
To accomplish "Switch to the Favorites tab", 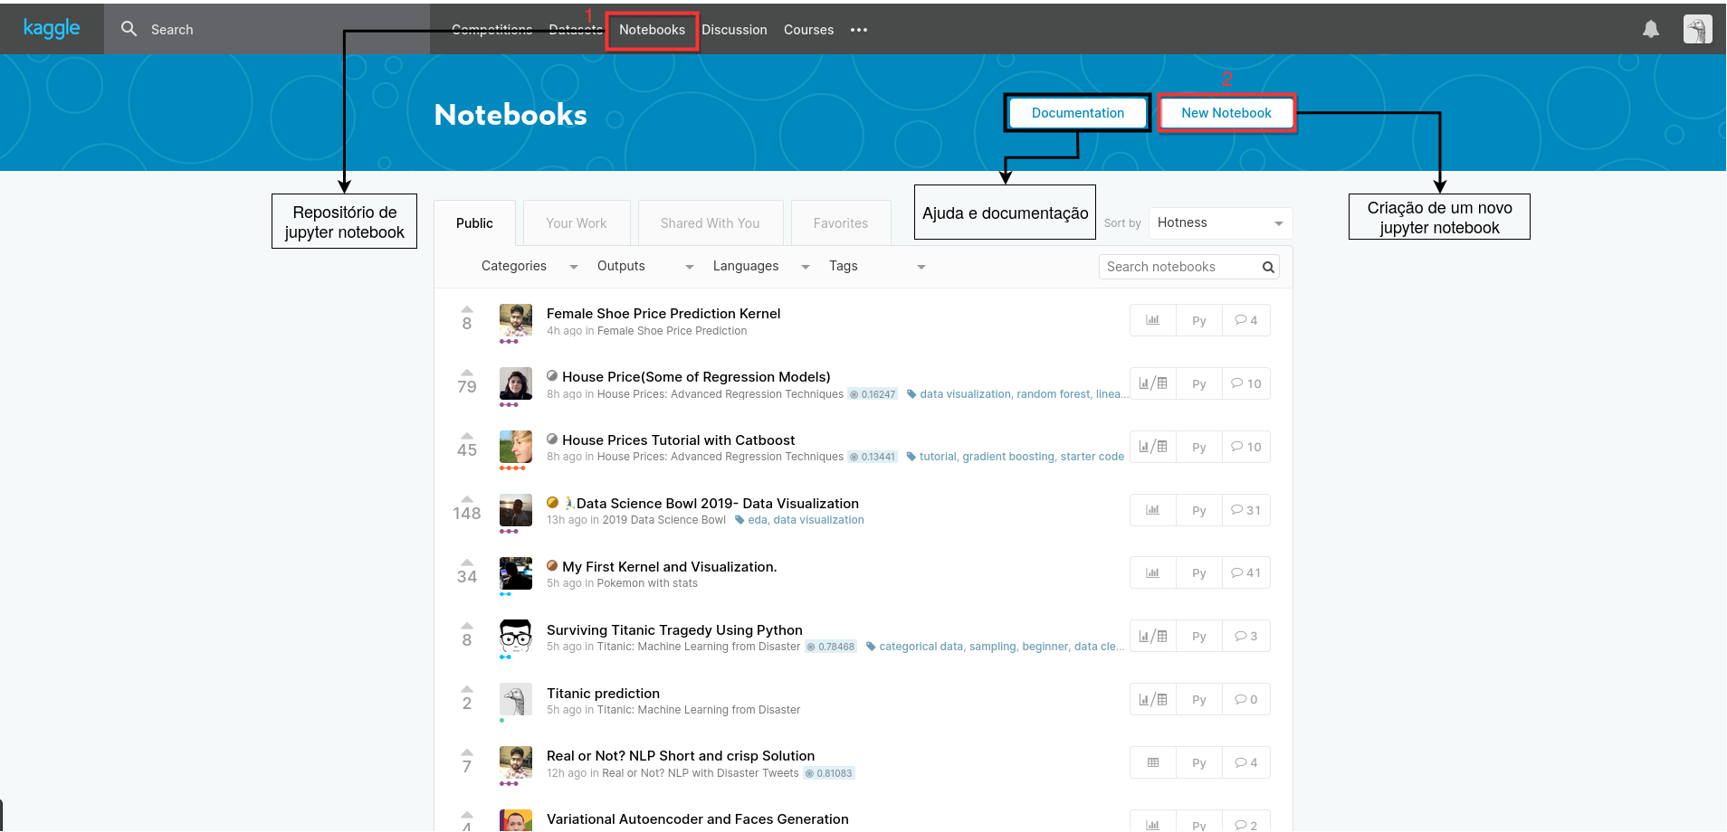I will pyautogui.click(x=841, y=223).
